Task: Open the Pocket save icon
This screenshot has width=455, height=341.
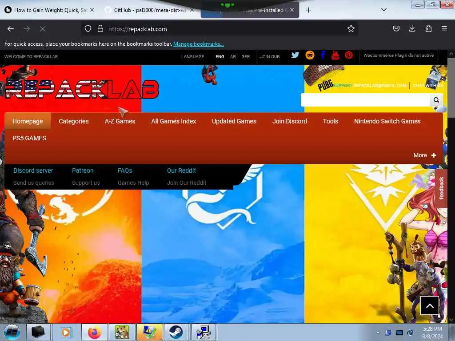Action: pos(396,29)
